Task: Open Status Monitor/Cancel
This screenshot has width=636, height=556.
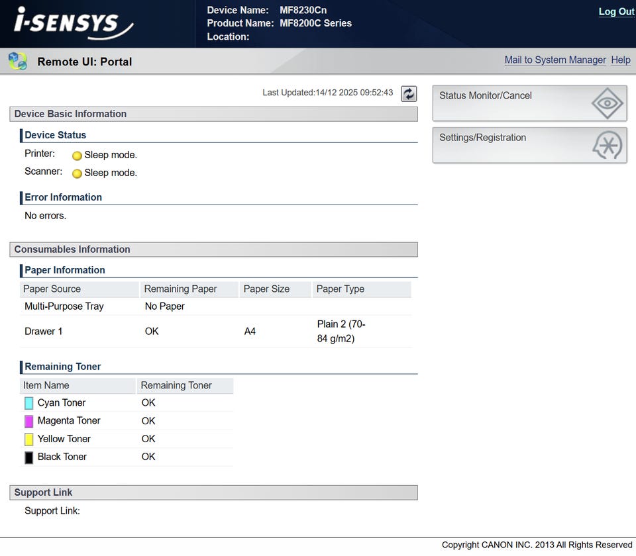Action: click(x=529, y=103)
